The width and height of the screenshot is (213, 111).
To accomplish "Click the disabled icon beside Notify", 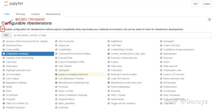I will click(x=4, y=87).
